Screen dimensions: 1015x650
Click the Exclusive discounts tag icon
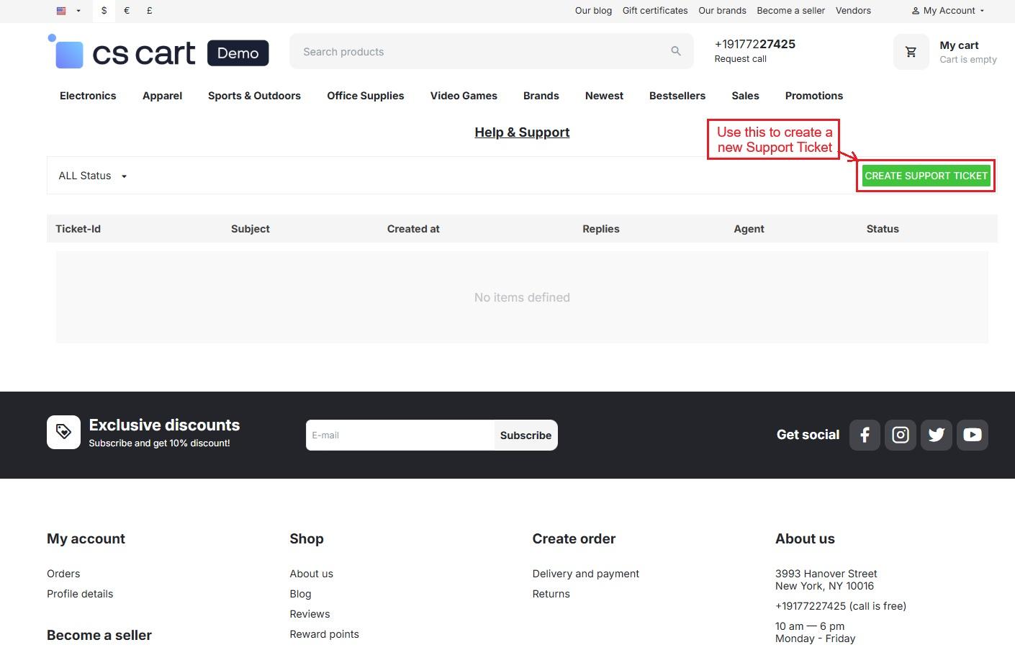click(63, 432)
